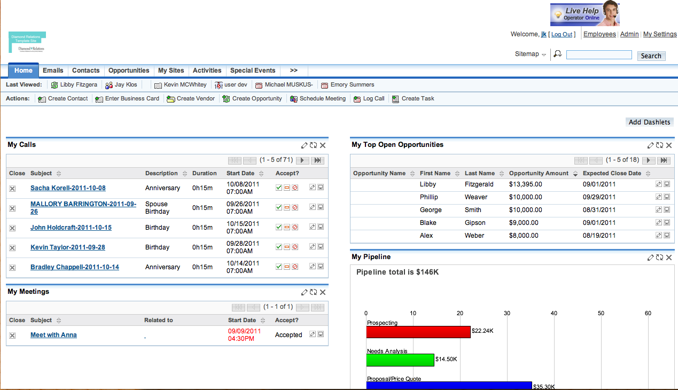Screen dimensions: 678x390
Task: Accept the Sacha Korell call with green check
Action: click(279, 188)
